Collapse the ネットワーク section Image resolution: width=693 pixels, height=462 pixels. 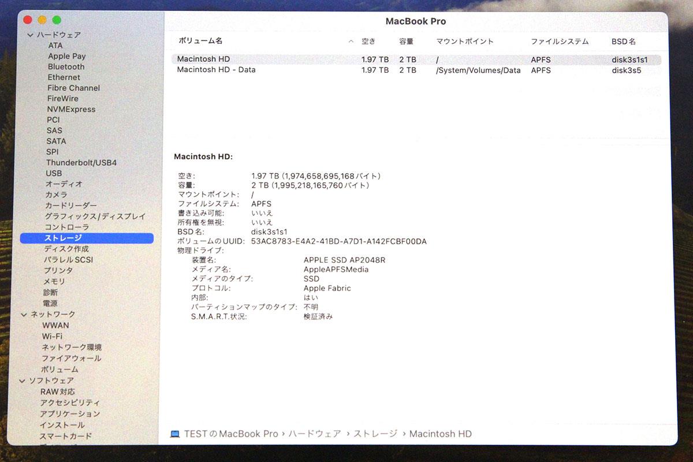click(24, 315)
